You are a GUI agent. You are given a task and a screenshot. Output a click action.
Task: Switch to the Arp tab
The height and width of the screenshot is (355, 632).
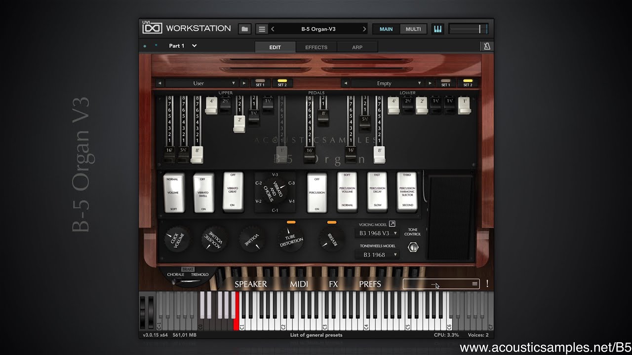tap(357, 47)
